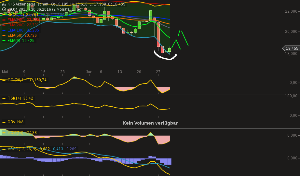The image size is (300, 176).
Task: Open the MACD(12, 26, 9) indicator label
Action: pyautogui.click(x=22, y=149)
